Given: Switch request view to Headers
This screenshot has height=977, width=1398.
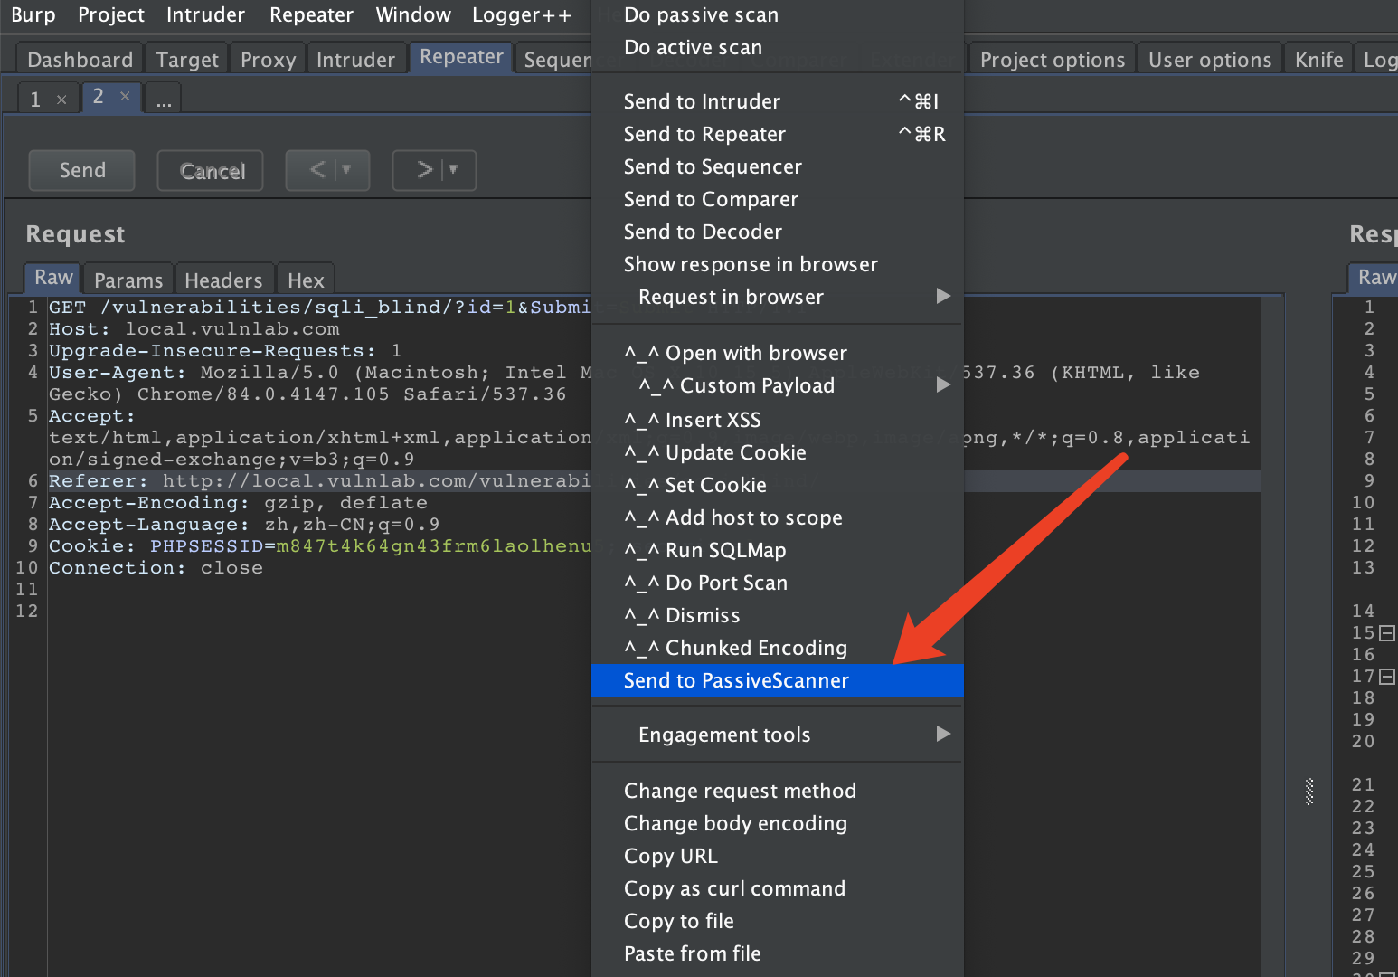Looking at the screenshot, I should point(223,280).
